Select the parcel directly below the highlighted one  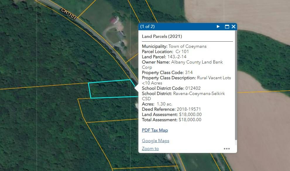pos(108,109)
